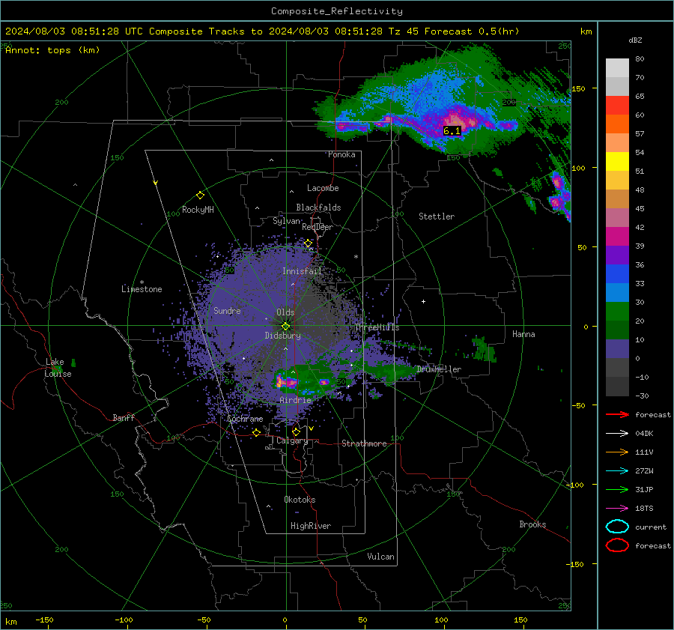Click the Composite_Reflectivity title
The height and width of the screenshot is (630, 674).
point(337,11)
